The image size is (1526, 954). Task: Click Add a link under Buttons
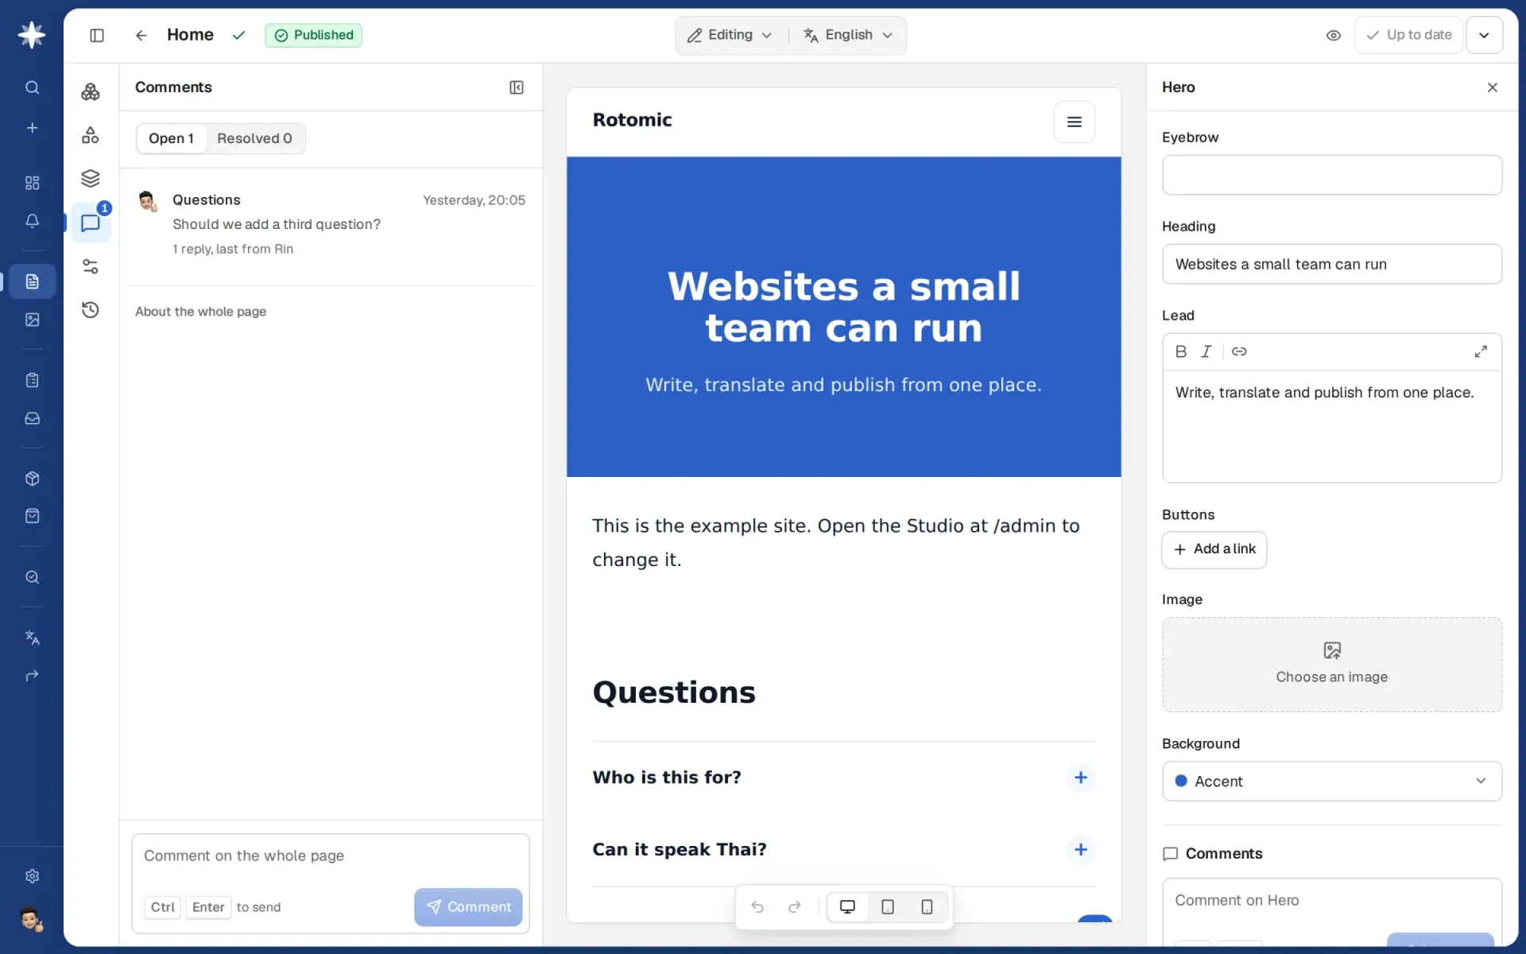tap(1214, 549)
